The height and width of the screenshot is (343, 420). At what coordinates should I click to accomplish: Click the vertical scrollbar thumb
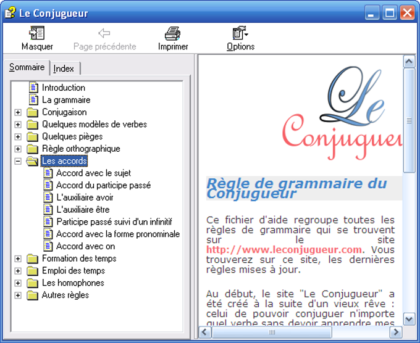click(409, 121)
